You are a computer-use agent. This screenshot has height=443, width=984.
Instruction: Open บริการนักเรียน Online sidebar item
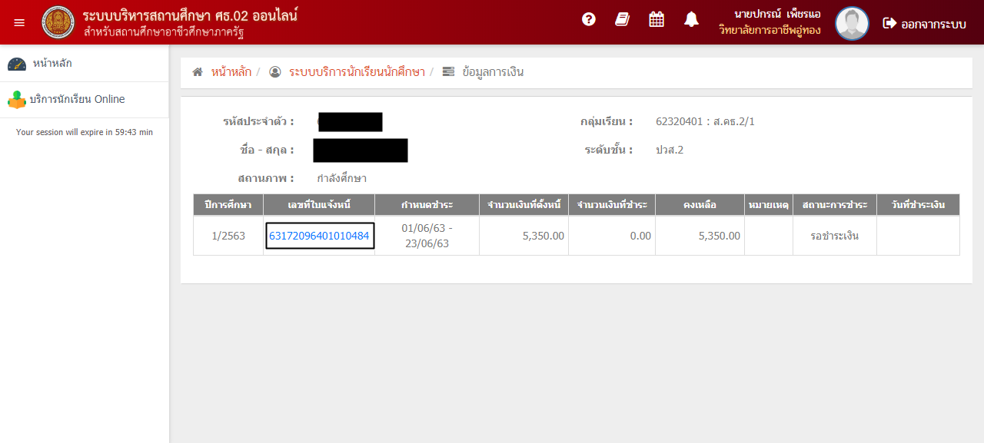pos(77,99)
